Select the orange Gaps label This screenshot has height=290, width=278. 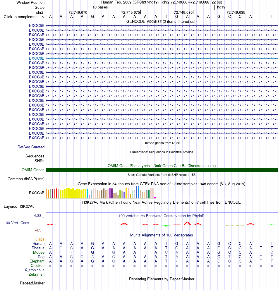pos(40,239)
